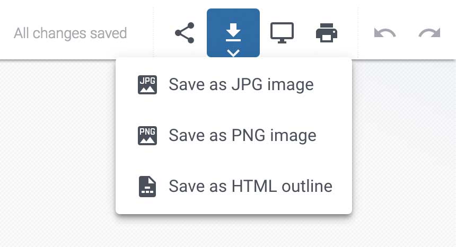456x247 pixels.
Task: Click the blue highlighted export button background
Action: (215, 17)
